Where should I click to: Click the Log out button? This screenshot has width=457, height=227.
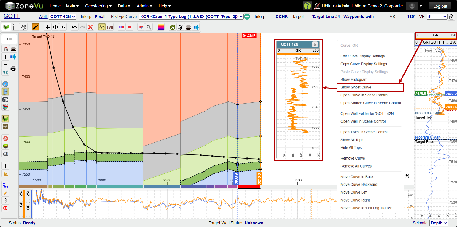pos(440,6)
